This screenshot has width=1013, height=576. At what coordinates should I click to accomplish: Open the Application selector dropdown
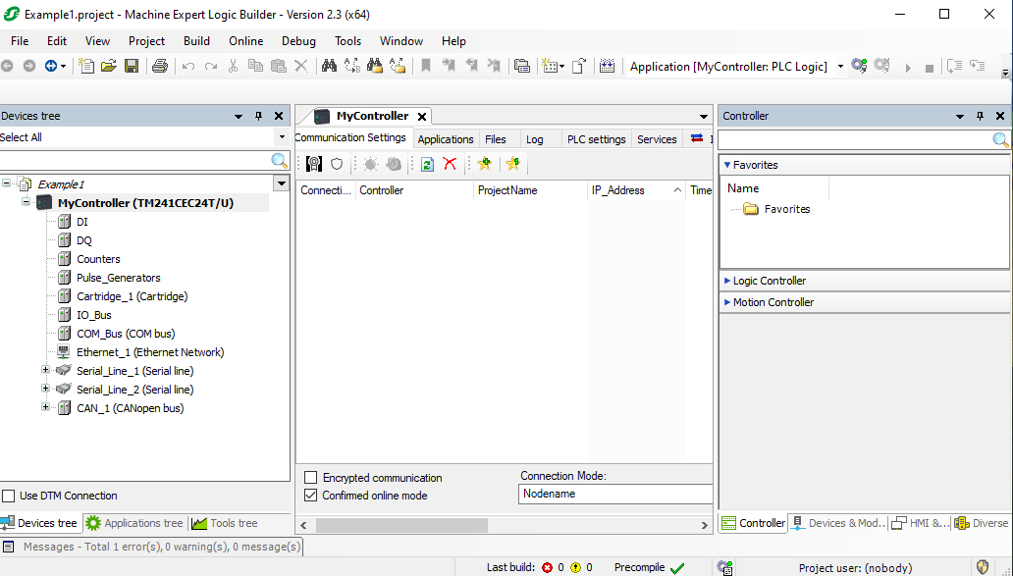840,67
